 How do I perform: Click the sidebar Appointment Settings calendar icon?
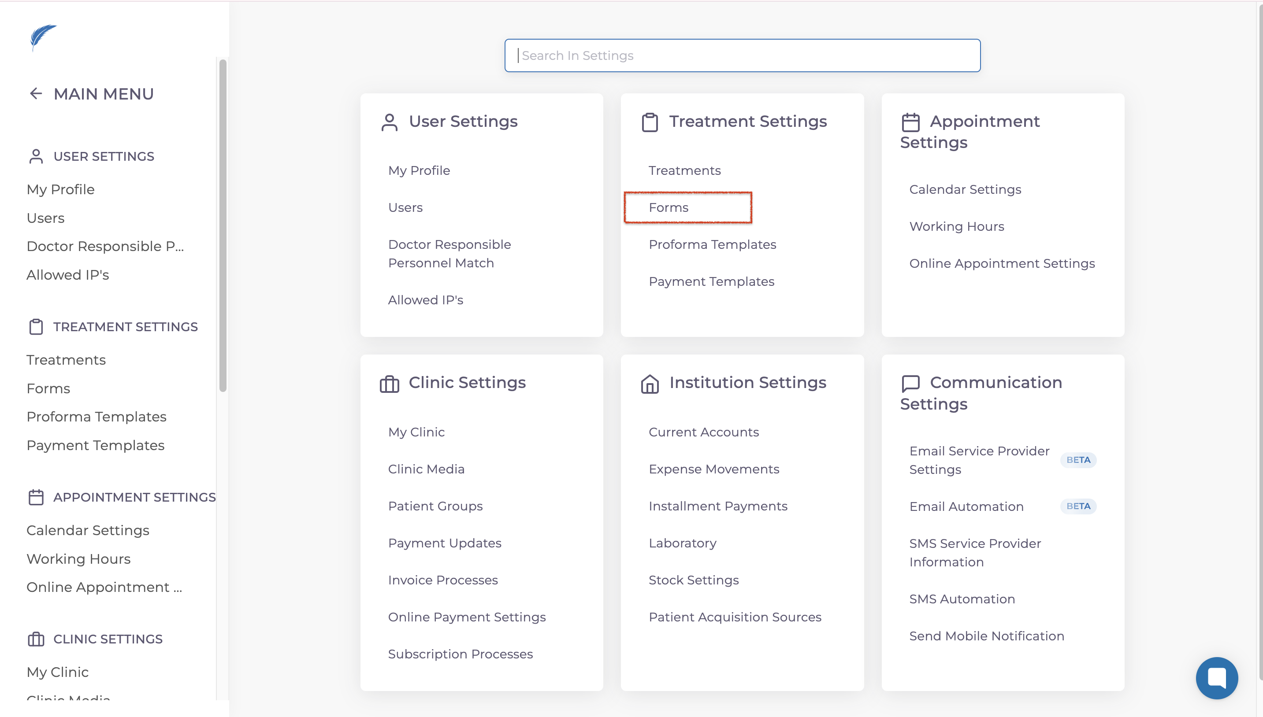click(x=36, y=497)
